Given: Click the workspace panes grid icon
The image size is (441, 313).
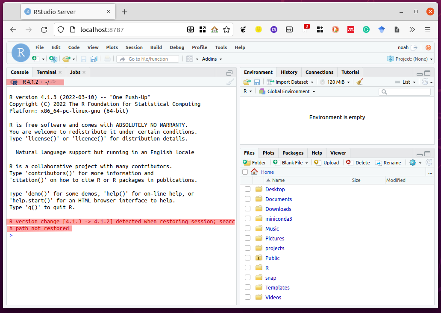Looking at the screenshot, I should (x=190, y=59).
